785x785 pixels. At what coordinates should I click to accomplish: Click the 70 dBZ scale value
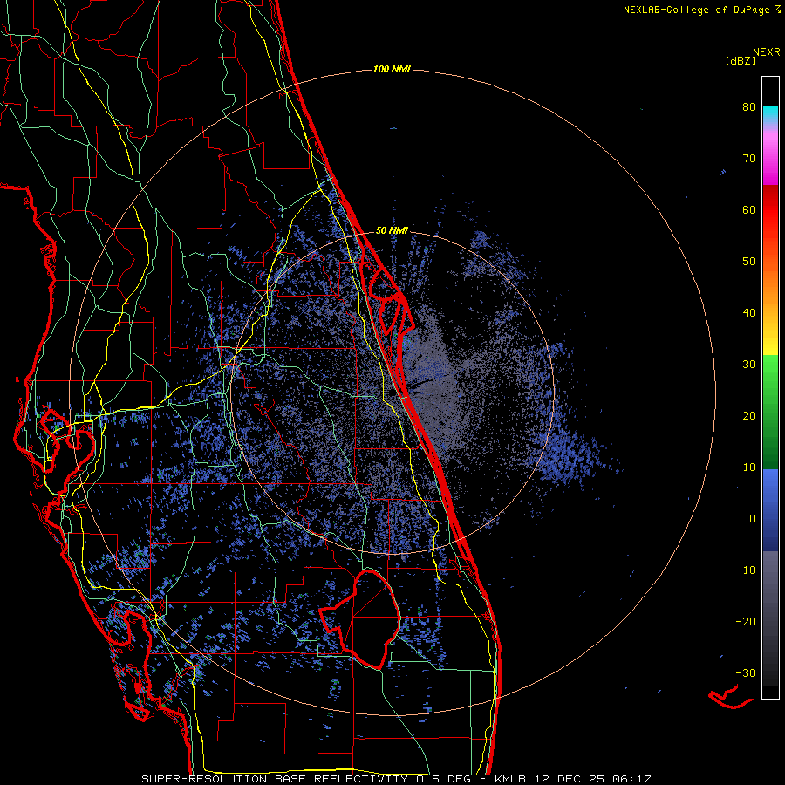(749, 159)
